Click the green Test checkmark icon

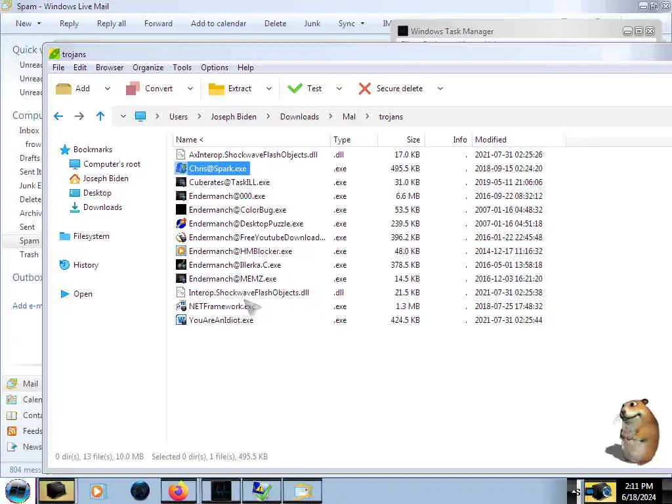tap(295, 89)
